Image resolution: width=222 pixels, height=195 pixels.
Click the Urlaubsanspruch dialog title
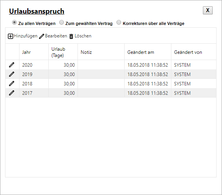(x=37, y=11)
